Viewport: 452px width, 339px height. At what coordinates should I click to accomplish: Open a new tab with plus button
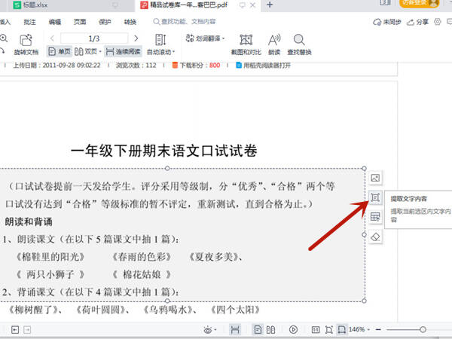270,5
